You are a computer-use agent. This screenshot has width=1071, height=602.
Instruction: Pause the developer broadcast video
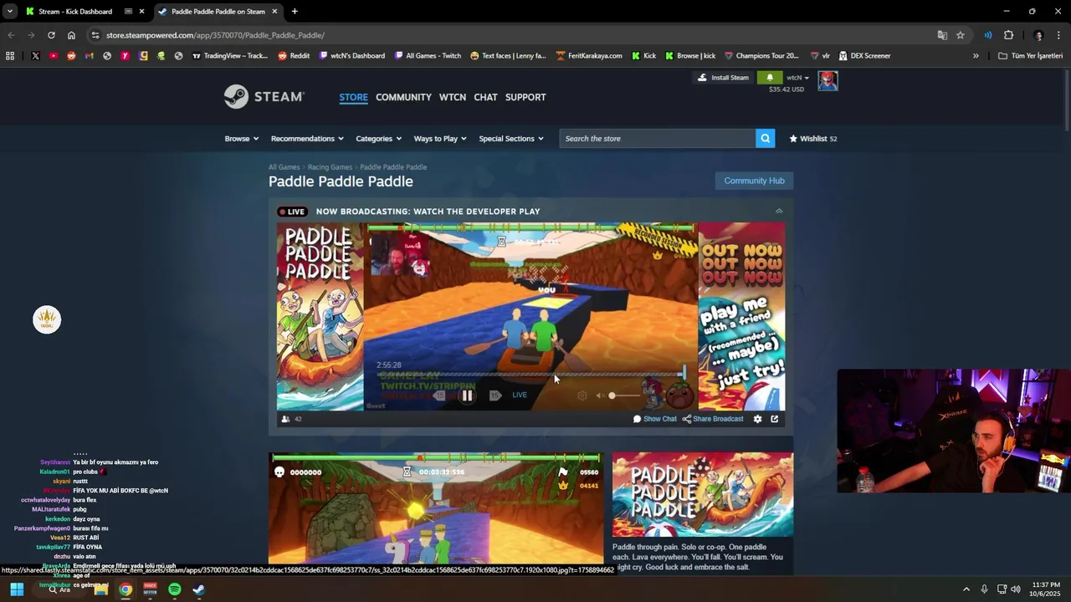pos(467,395)
